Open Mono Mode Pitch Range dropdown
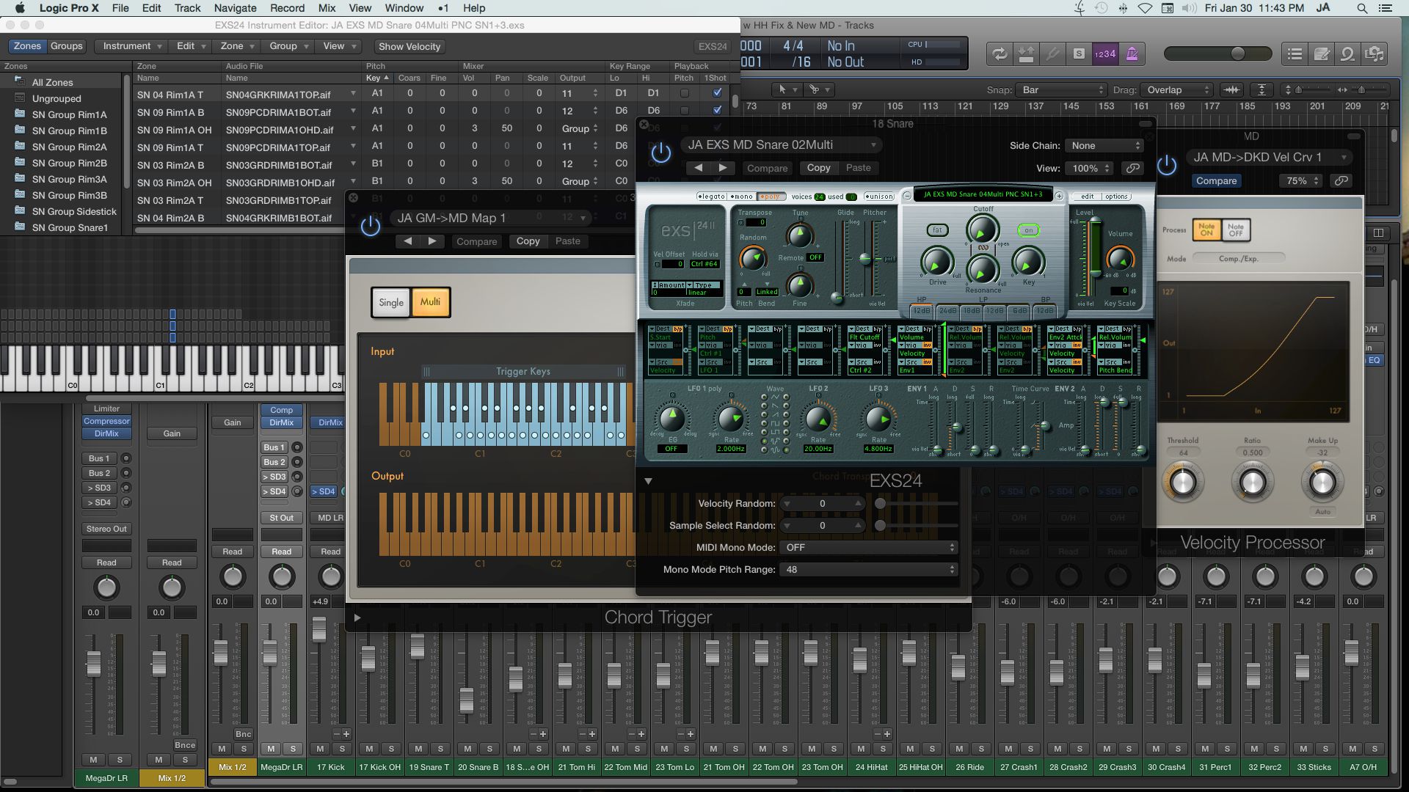The image size is (1409, 792). 869,570
